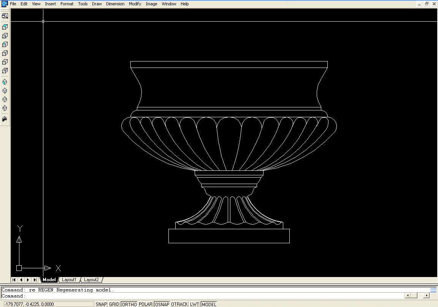Image resolution: width=438 pixels, height=307 pixels.
Task: Choose the Back view cube icon
Action: 5,71
